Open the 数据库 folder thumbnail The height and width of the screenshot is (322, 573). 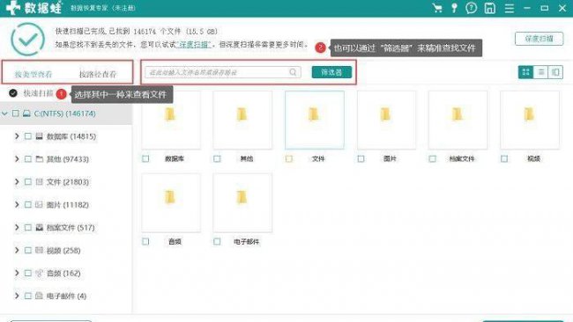(171, 121)
